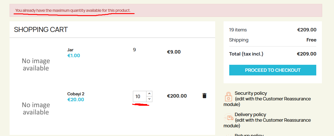Screen dimensions: 334x136
Task: Open the Jar product link
Action: point(70,50)
